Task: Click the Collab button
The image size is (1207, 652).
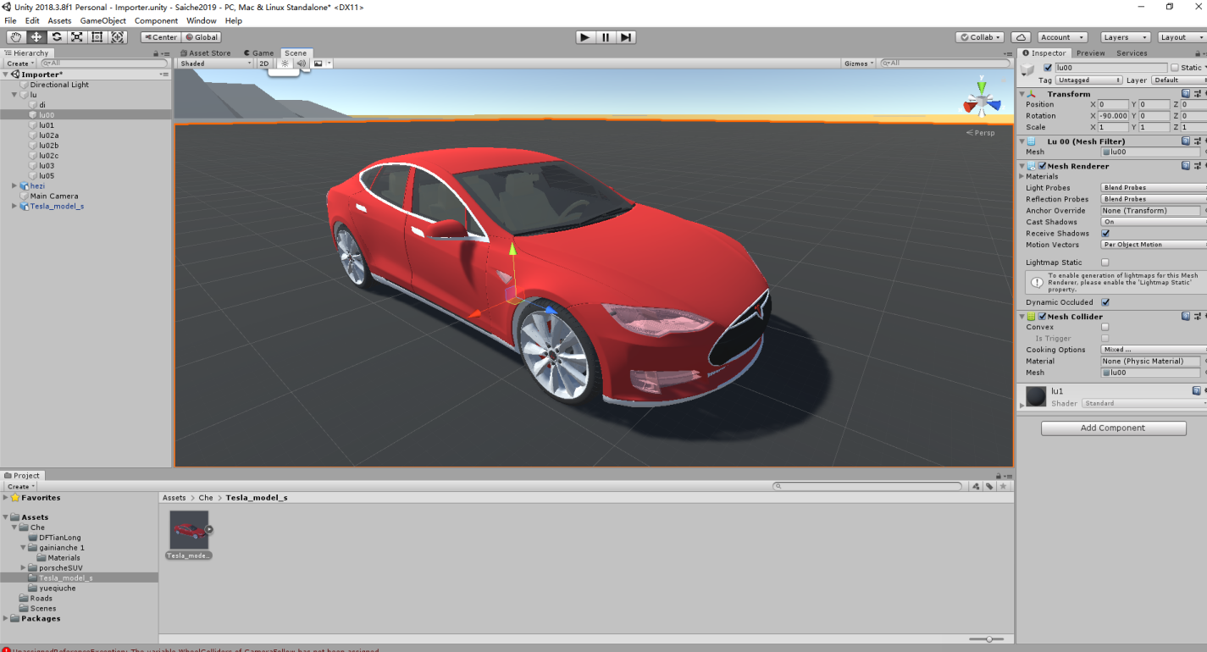Action: (979, 37)
